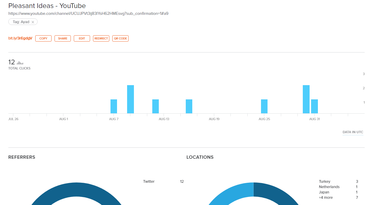Click the dark blue Twitter referrer donut ring

(x=76, y=189)
